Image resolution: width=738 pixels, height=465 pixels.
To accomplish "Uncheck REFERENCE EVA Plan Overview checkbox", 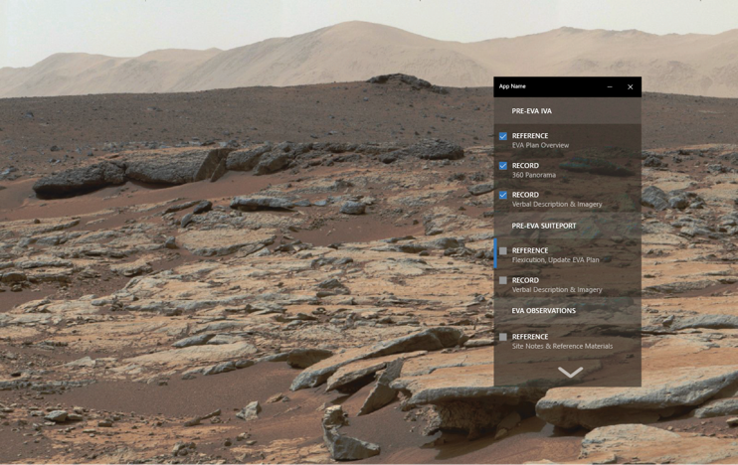I will click(503, 136).
